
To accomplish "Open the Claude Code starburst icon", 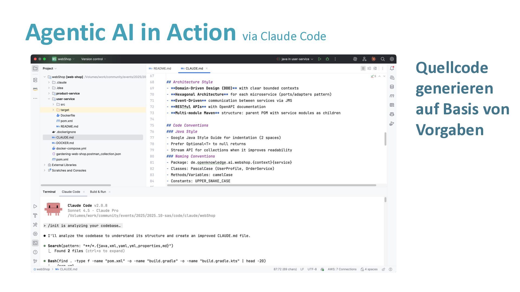I will point(373,59).
